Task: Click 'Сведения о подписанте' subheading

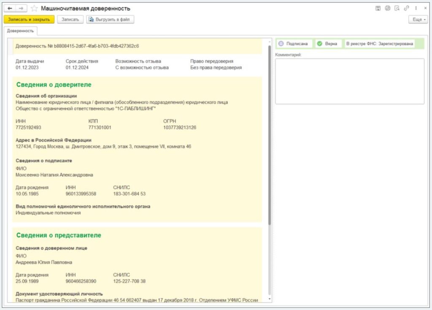Action: click(44, 160)
